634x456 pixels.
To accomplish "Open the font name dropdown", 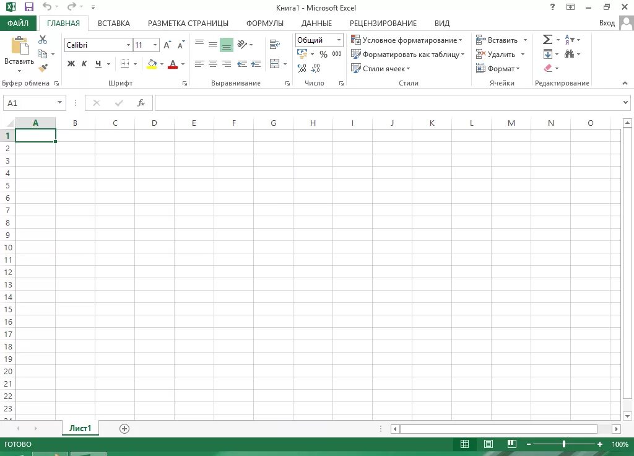I will pos(127,45).
